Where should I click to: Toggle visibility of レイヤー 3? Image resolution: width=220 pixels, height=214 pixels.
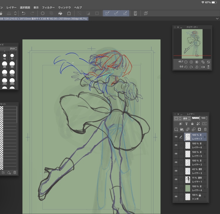tap(176, 171)
